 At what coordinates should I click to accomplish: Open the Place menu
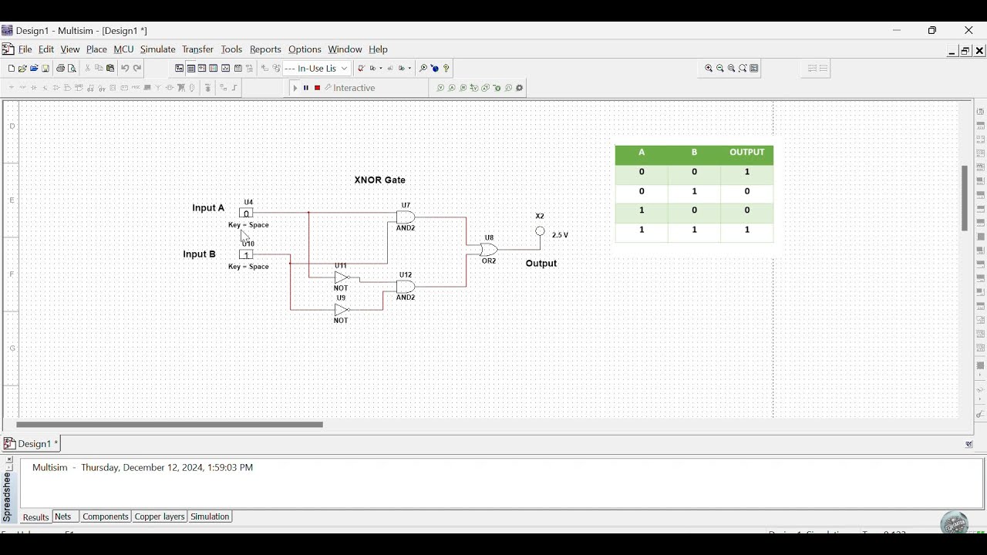pyautogui.click(x=96, y=50)
